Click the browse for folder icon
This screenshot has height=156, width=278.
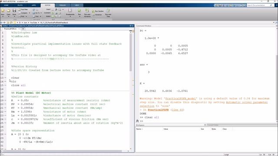11,23
